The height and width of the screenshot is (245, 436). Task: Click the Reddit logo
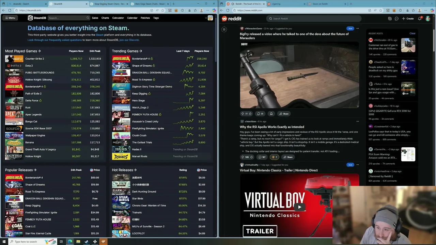[x=232, y=19]
